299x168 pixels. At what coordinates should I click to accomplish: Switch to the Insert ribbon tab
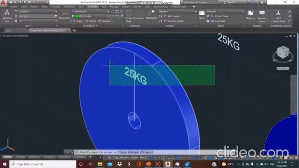81,7
